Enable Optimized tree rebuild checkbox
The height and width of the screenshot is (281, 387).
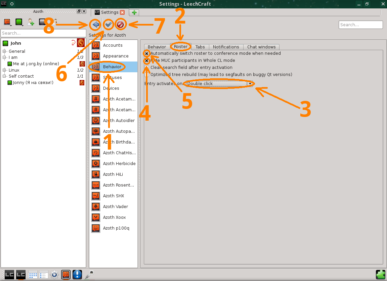pos(146,75)
